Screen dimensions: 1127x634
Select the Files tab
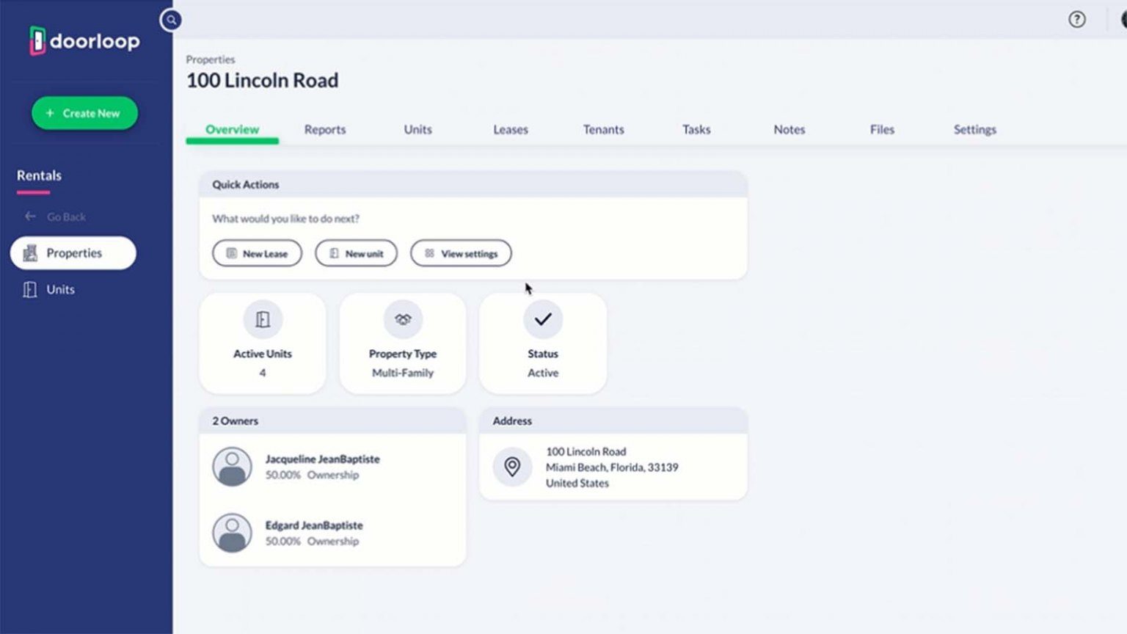(882, 129)
